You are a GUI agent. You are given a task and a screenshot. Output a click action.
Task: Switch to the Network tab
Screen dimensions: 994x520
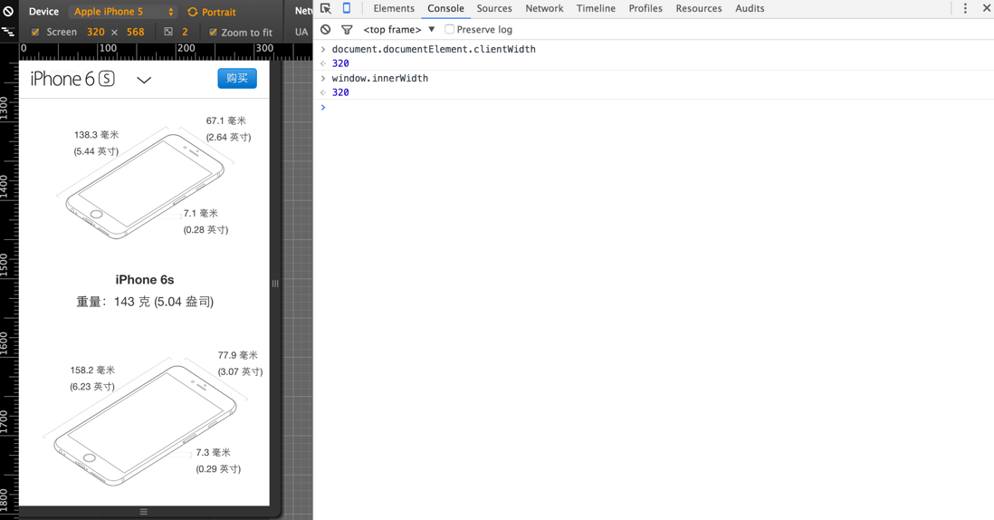pyautogui.click(x=545, y=8)
